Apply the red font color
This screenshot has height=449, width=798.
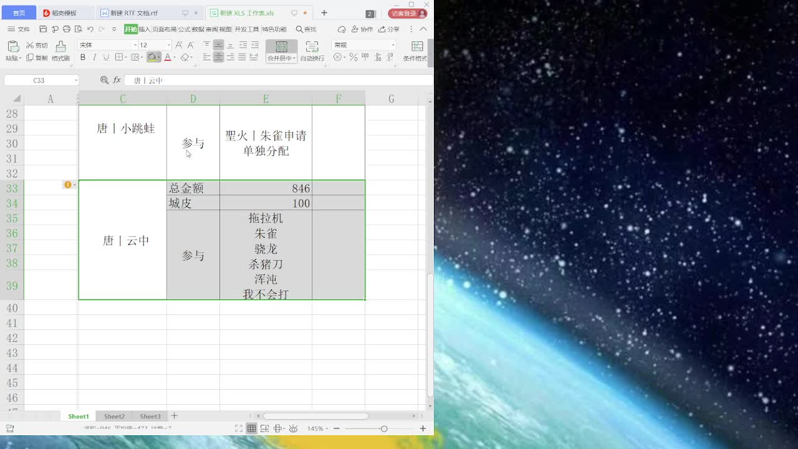167,57
